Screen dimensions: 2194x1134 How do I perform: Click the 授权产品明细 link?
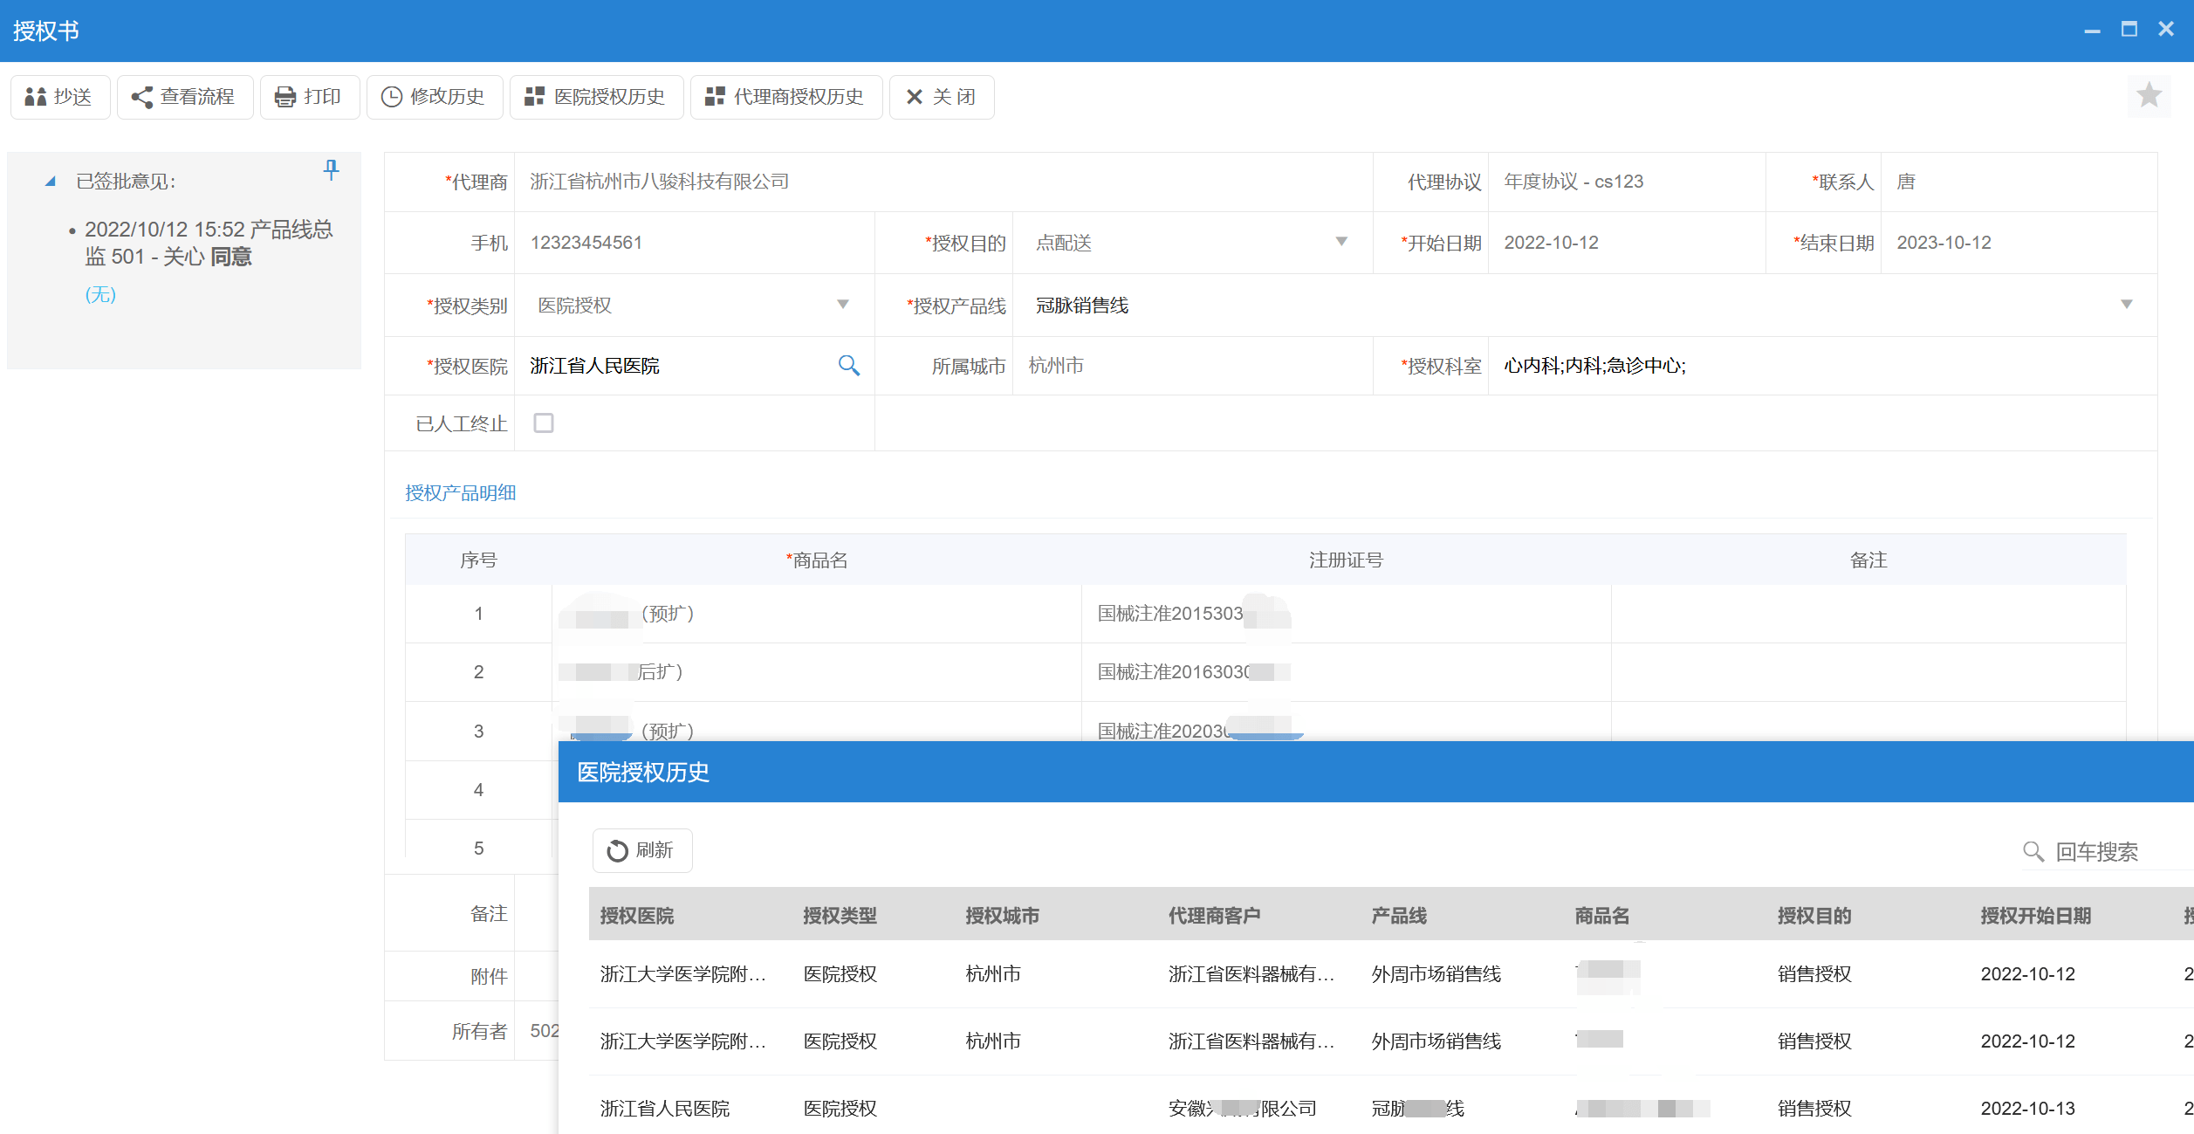(460, 492)
